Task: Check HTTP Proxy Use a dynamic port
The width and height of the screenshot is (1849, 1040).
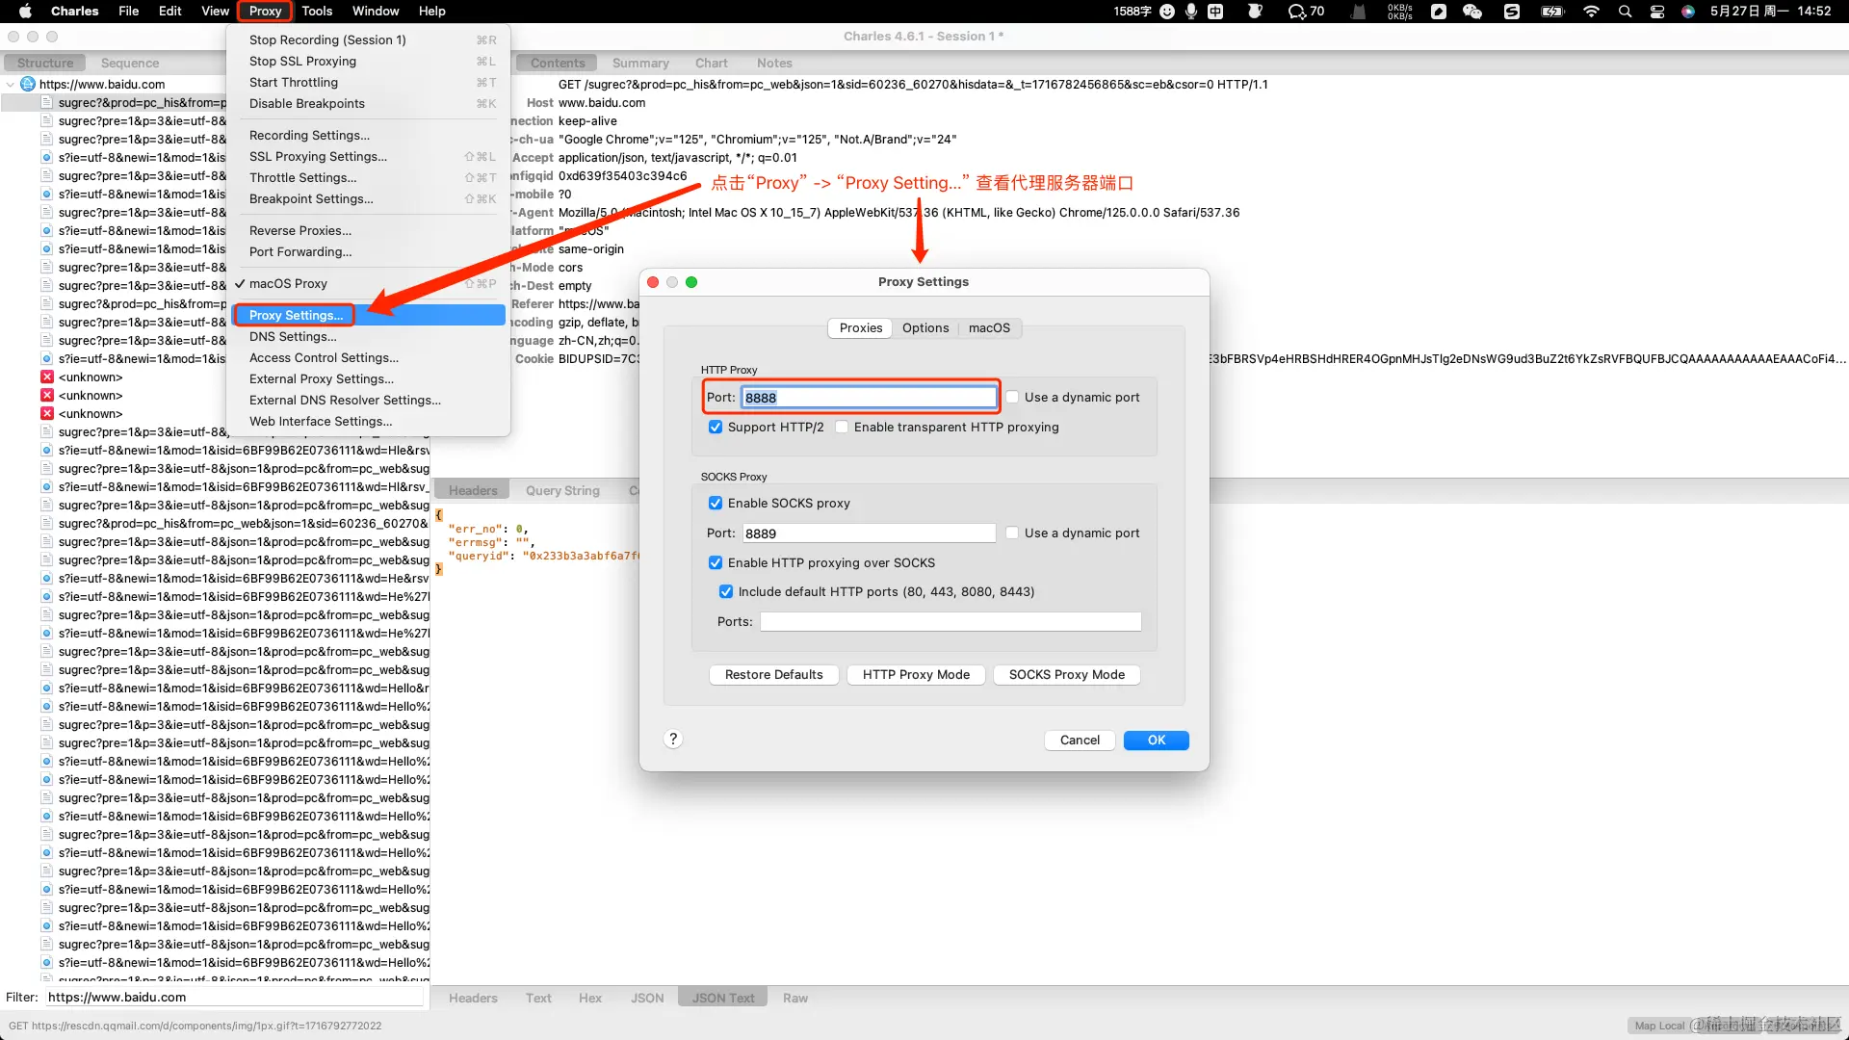Action: [x=1012, y=398]
